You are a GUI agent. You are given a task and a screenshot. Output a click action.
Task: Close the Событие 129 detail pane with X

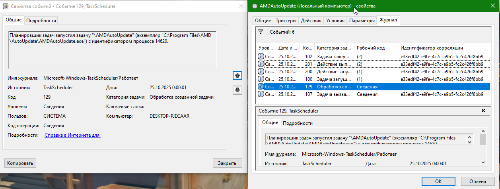click(483, 111)
